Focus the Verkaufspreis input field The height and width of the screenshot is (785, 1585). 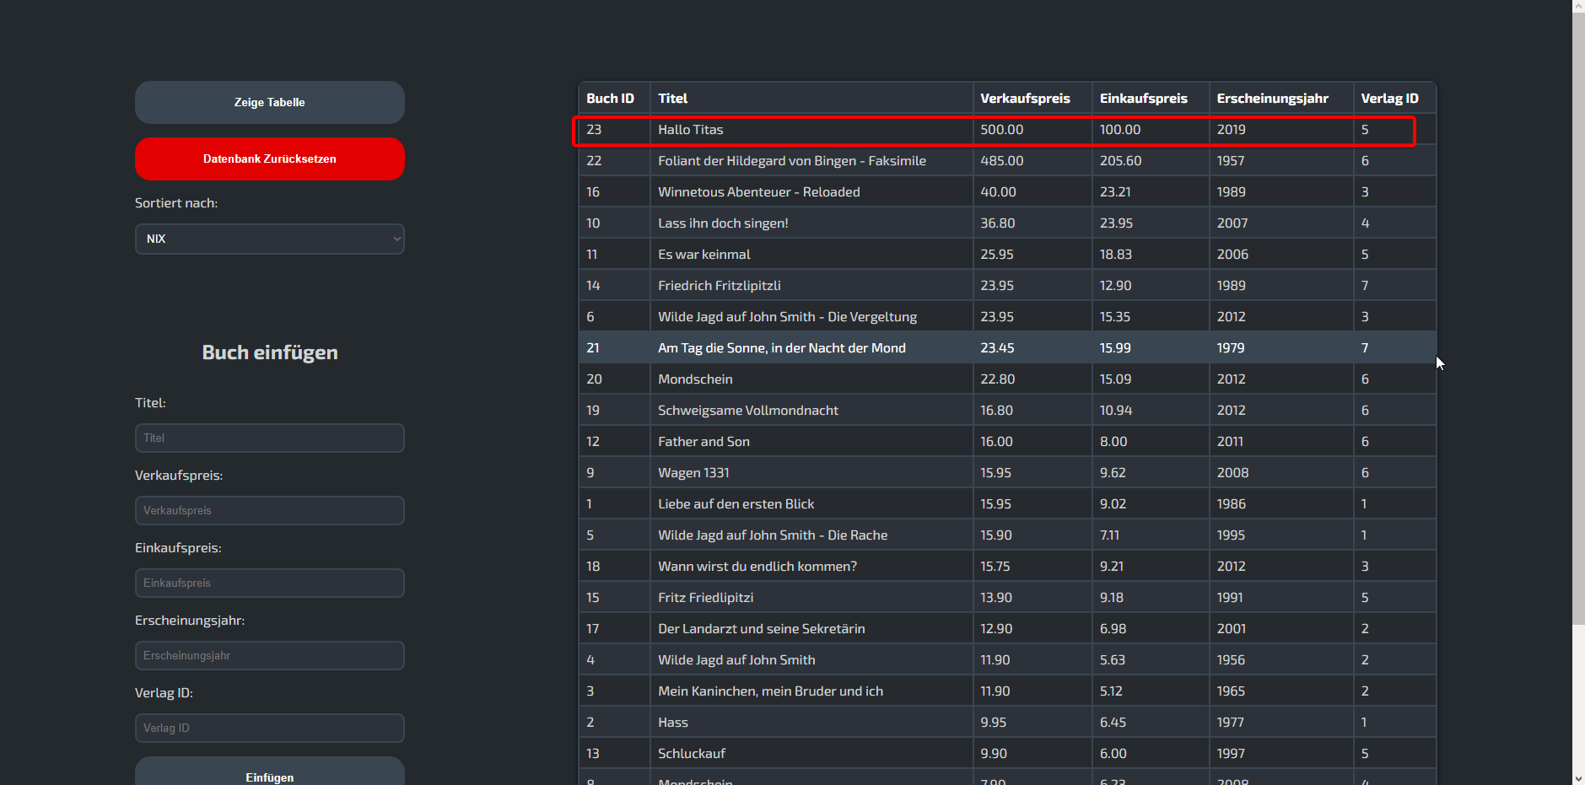coord(269,510)
